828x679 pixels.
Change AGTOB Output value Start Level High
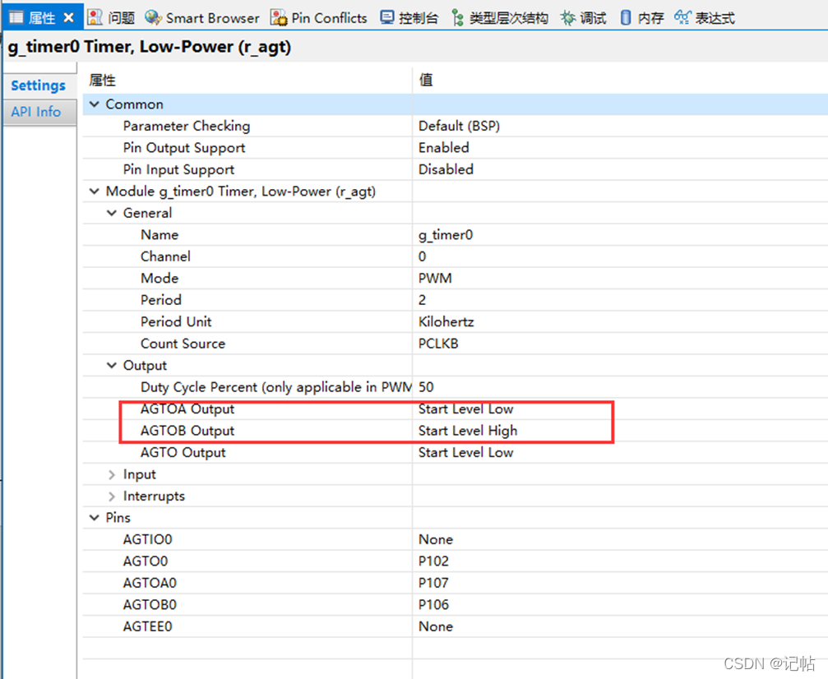[468, 431]
